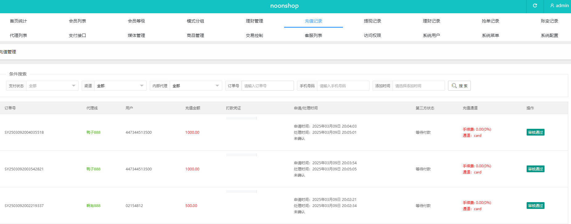571x224 pixels.
Task: Switch to the 提现记录 tab
Action: tap(372, 21)
